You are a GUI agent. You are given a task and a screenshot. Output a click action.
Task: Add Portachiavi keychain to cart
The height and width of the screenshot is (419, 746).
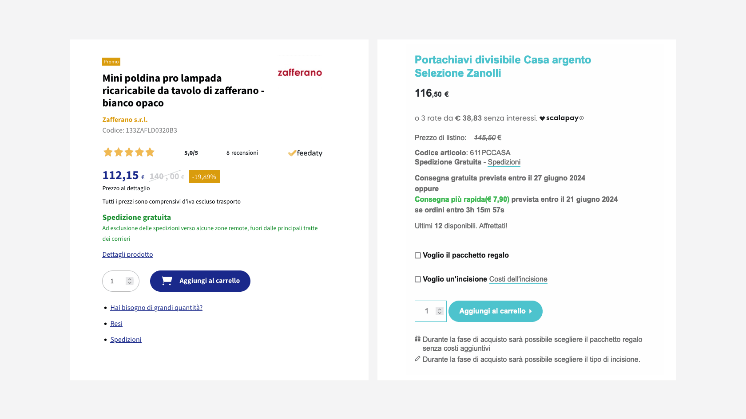tap(495, 311)
